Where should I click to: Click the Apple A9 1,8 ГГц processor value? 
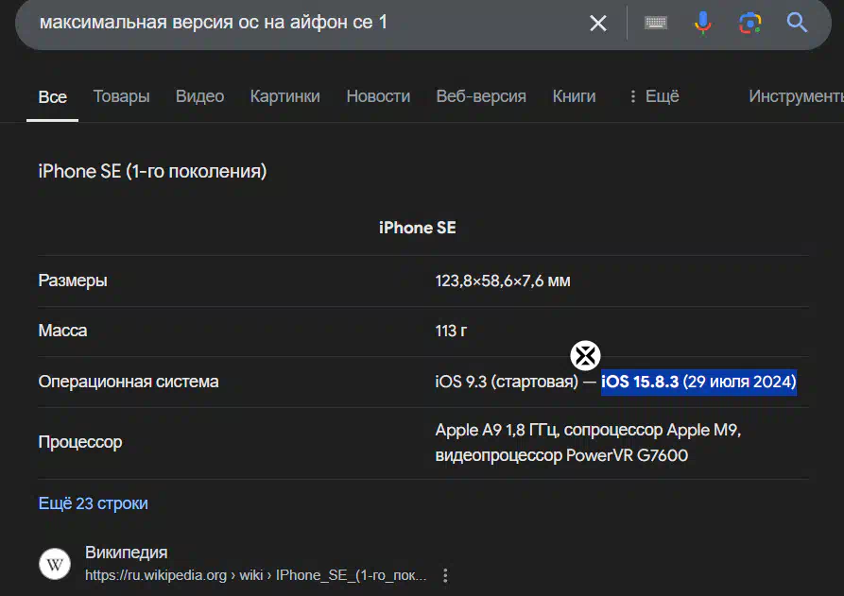pyautogui.click(x=588, y=443)
